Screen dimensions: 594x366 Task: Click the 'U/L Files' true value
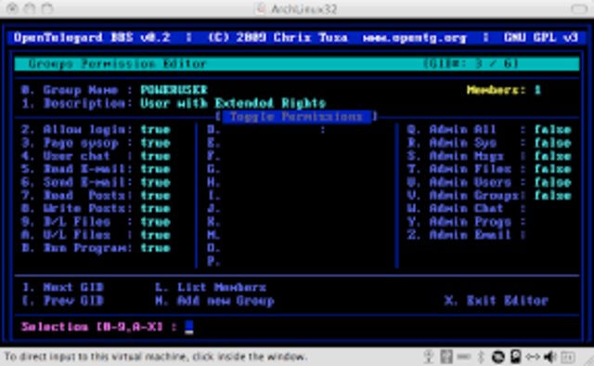[x=155, y=235]
